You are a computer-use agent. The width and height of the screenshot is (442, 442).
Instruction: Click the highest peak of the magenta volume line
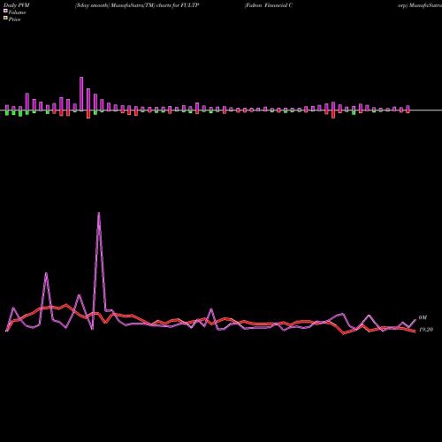pyautogui.click(x=99, y=213)
